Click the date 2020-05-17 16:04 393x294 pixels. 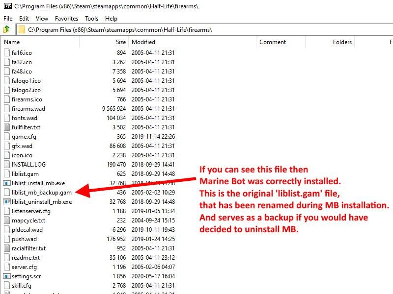[153, 276]
